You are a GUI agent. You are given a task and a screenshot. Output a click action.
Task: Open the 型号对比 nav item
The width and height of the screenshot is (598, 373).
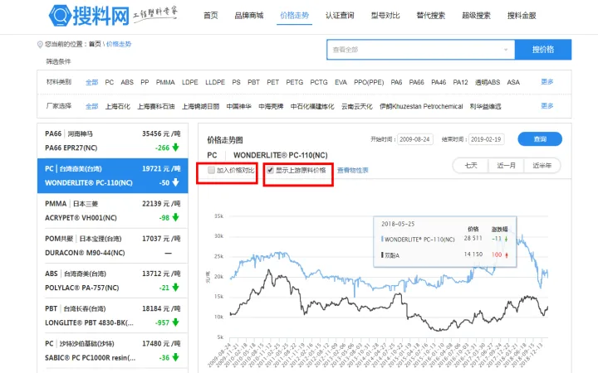point(385,16)
